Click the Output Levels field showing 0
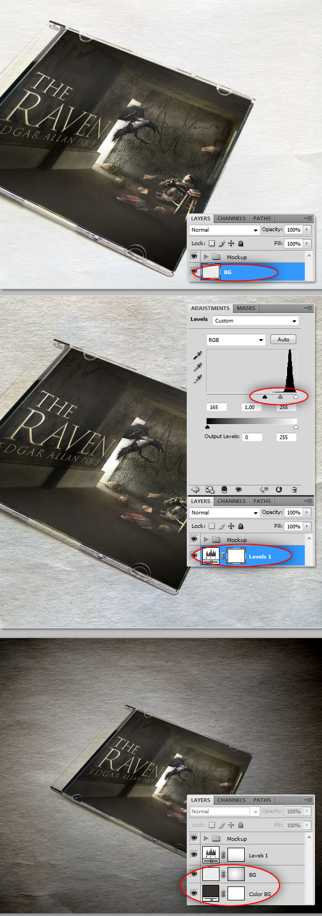Viewport: 322px width, 916px height. (x=252, y=437)
